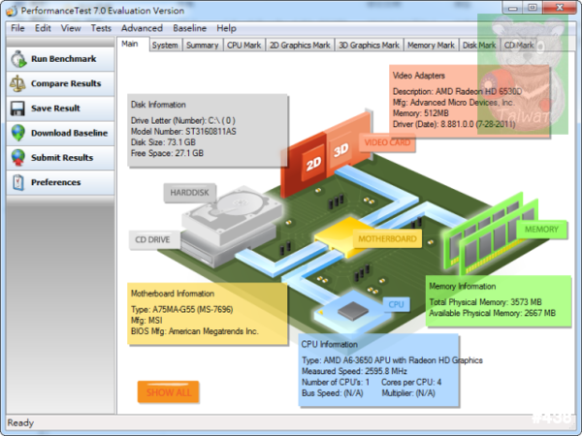Click the MOTHERBOARD label on the board
The width and height of the screenshot is (582, 436).
[x=387, y=238]
